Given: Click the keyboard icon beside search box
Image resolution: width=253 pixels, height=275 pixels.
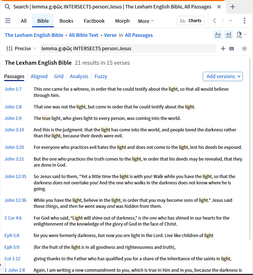Looking at the screenshot, I should pos(231,49).
